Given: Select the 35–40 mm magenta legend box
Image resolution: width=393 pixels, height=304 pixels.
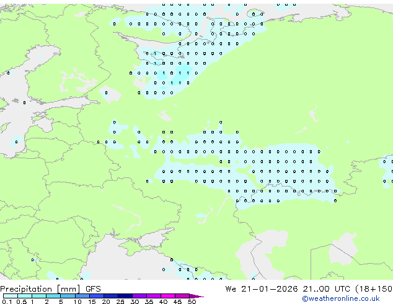Looking at the screenshot, I should pyautogui.click(x=154, y=296).
